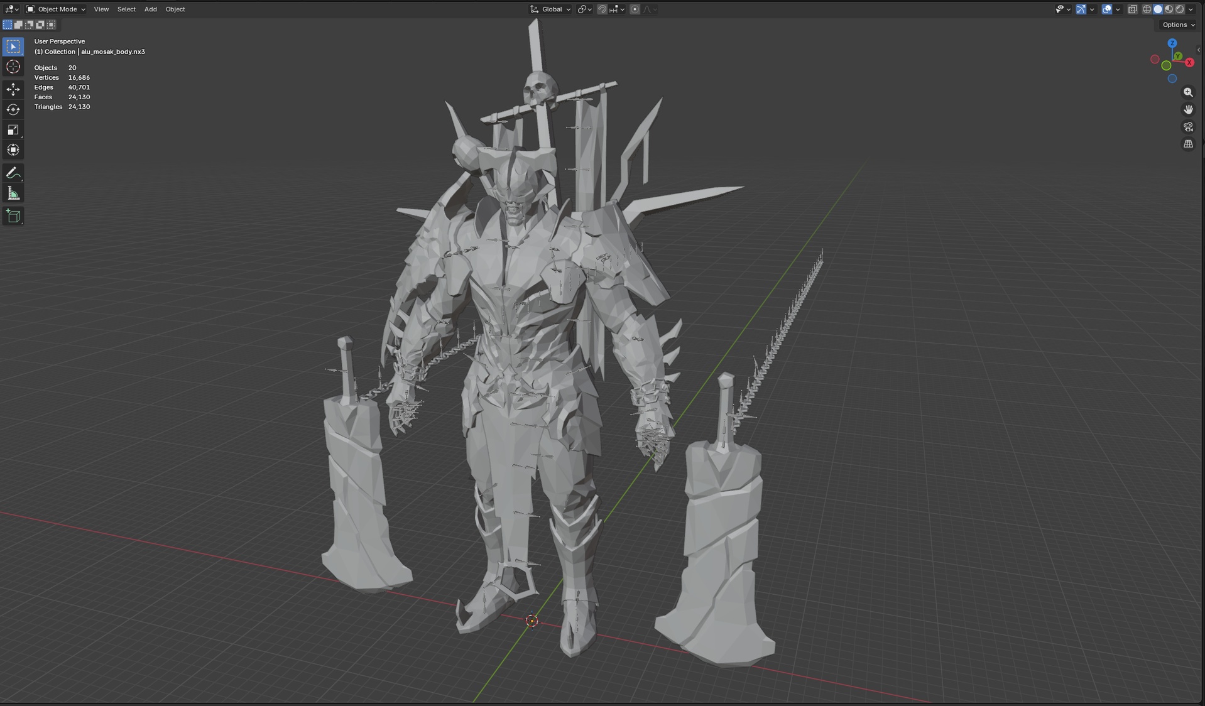Set selection mode to subtract

pyautogui.click(x=29, y=24)
